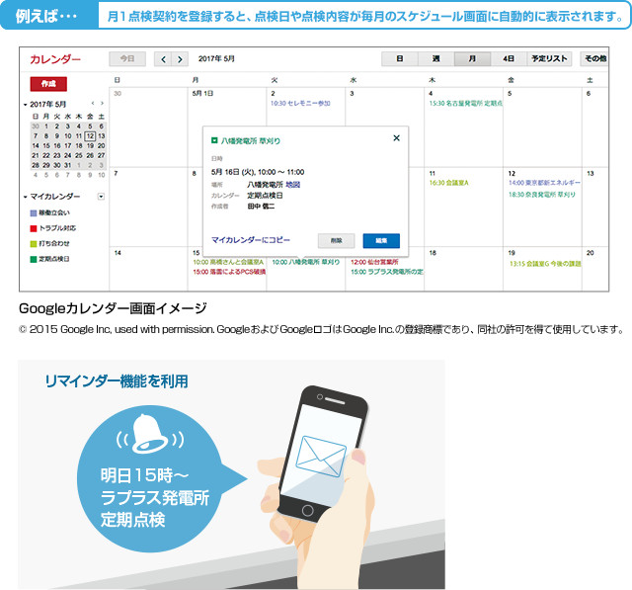632x590 pixels.
Task: Toggle the 打ち合わせ calendar color box
Action: pos(34,243)
